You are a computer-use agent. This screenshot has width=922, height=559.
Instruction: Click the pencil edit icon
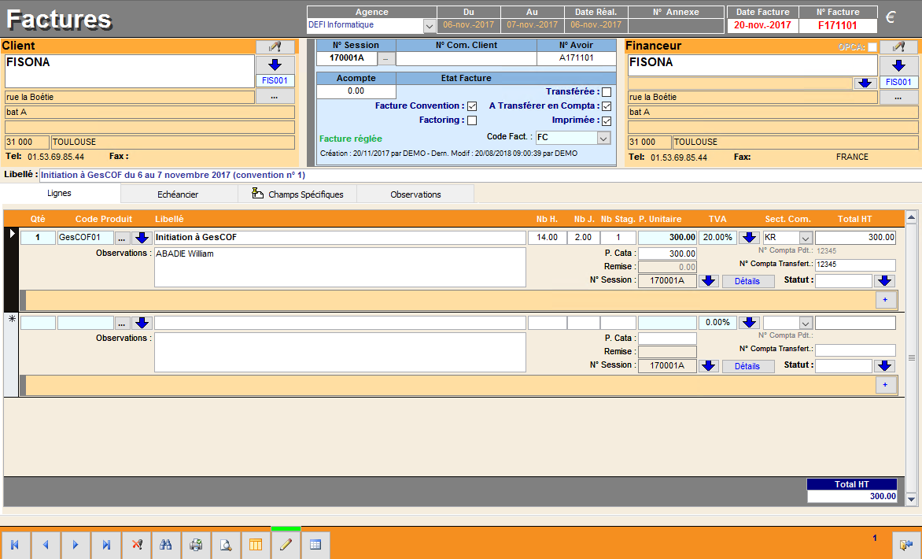click(x=286, y=545)
